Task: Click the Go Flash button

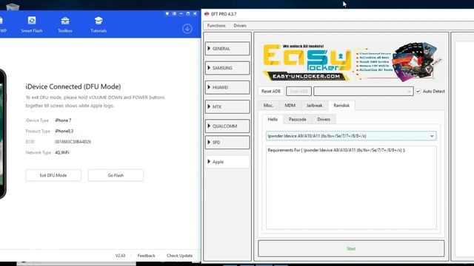Action: pyautogui.click(x=116, y=176)
